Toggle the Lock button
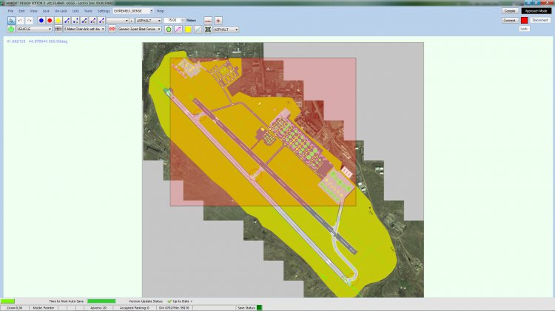The image size is (555, 311). [x=524, y=29]
